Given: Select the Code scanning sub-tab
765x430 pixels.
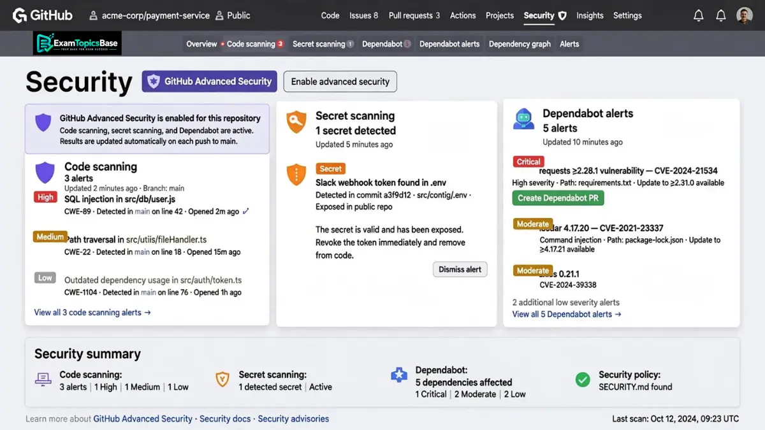Looking at the screenshot, I should (x=255, y=44).
